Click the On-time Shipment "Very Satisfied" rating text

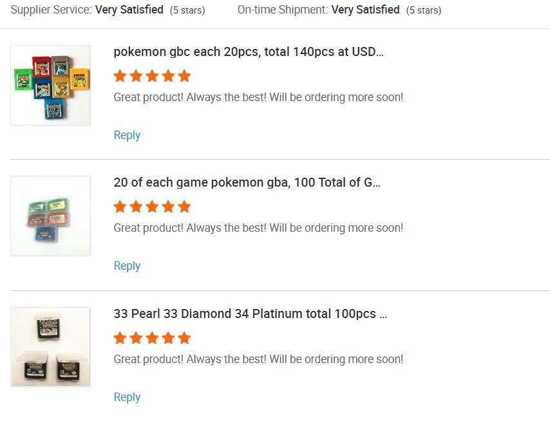click(x=365, y=10)
